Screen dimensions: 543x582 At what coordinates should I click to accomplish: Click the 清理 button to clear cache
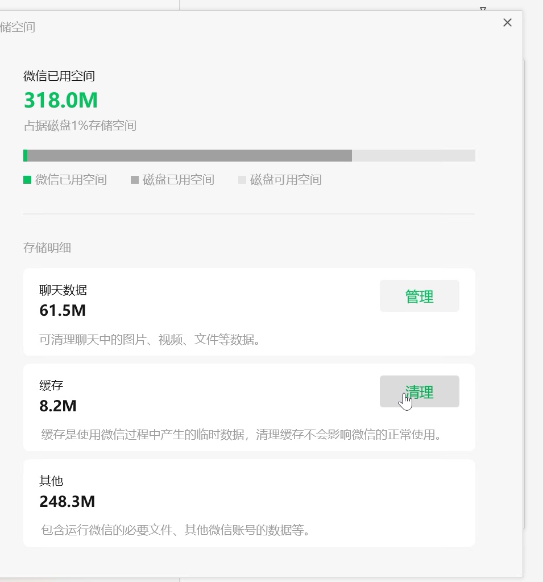(x=420, y=391)
